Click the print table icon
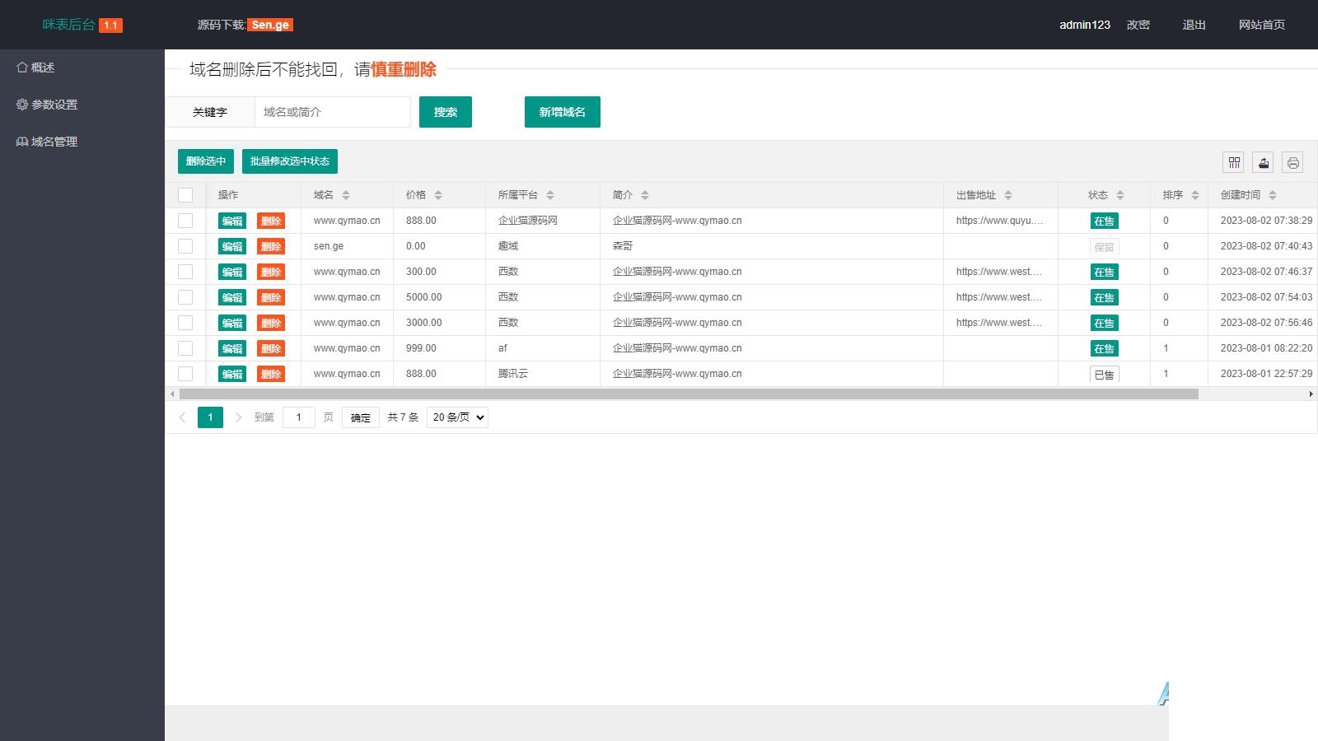This screenshot has width=1318, height=741. (1292, 162)
